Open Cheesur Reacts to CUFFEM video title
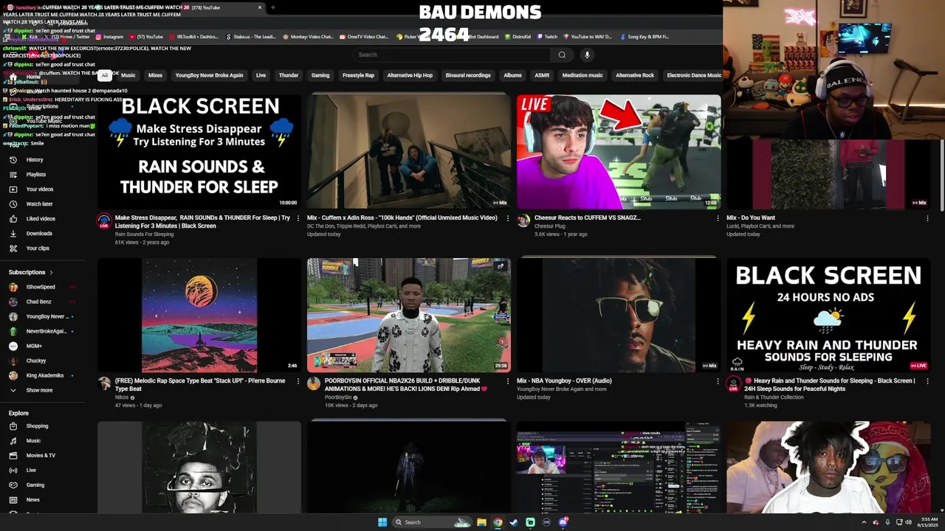Image resolution: width=945 pixels, height=531 pixels. pyautogui.click(x=587, y=218)
